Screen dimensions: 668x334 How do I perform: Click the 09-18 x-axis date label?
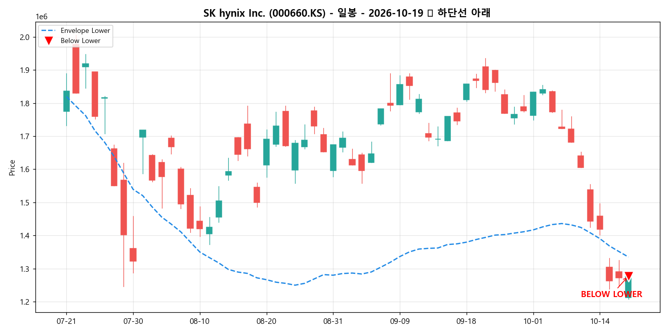coord(466,321)
